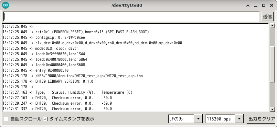Click the Checksum error line at 15:17:27.163

[x=57, y=98]
